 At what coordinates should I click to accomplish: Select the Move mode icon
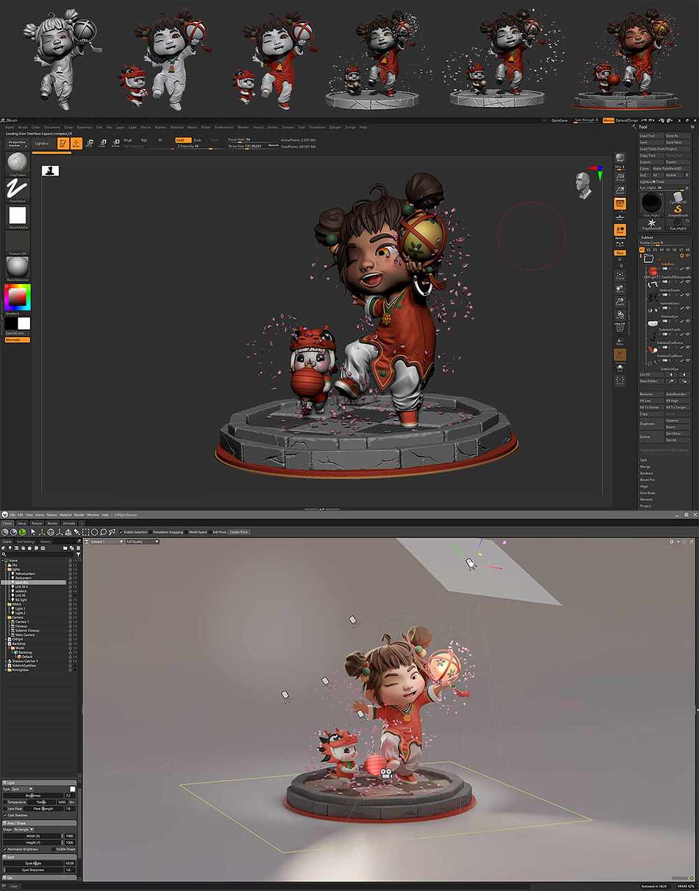[89, 143]
